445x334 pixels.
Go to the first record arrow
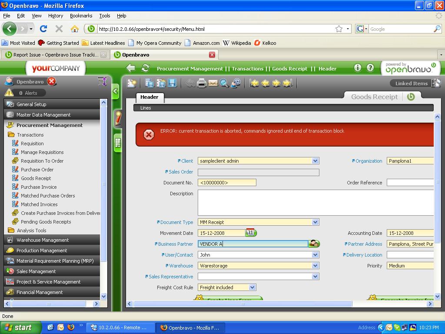pyautogui.click(x=254, y=83)
